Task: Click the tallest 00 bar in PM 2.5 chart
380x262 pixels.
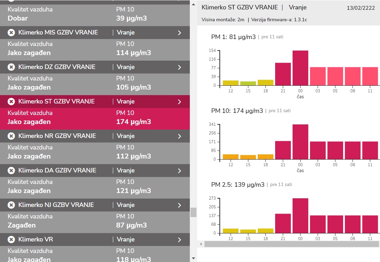Action: click(x=300, y=216)
